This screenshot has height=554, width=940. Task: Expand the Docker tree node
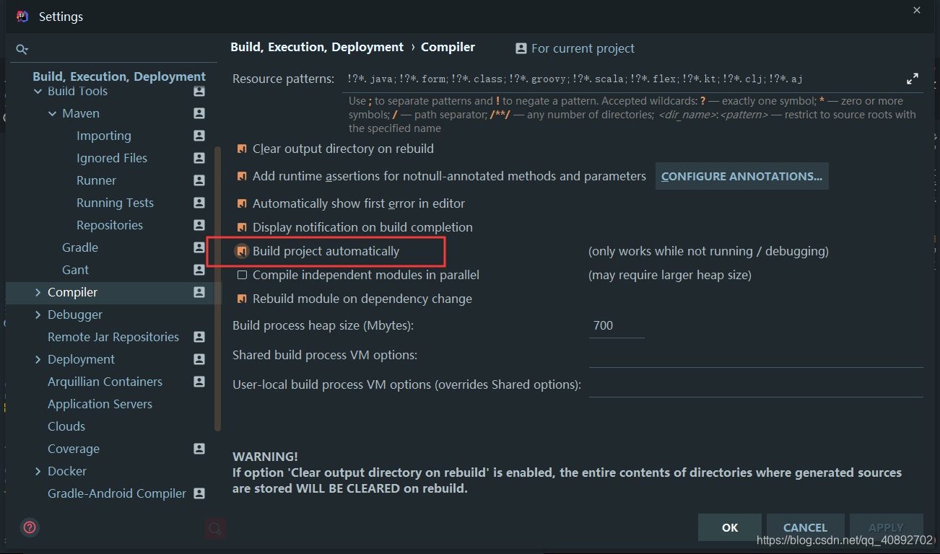pos(38,471)
